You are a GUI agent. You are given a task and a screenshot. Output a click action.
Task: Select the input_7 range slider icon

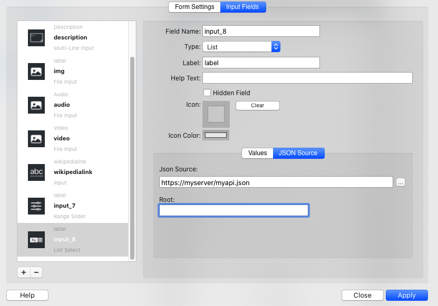coord(36,206)
